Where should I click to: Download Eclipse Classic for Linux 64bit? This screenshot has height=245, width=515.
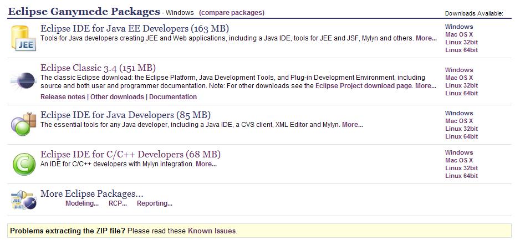click(461, 93)
